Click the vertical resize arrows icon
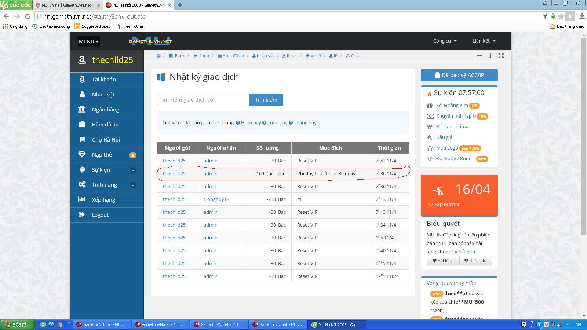This screenshot has width=587, height=330. (490, 56)
